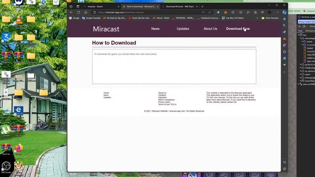This screenshot has width=315, height=177.
Task: Open the About Us menu item
Action: [210, 29]
